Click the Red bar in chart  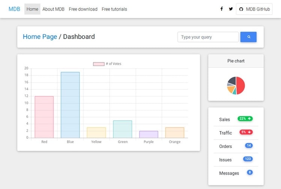(44, 117)
